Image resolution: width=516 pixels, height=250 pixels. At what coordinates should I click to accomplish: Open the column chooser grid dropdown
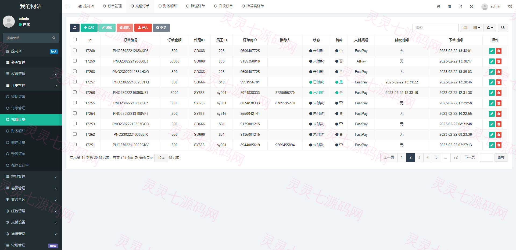pyautogui.click(x=477, y=28)
